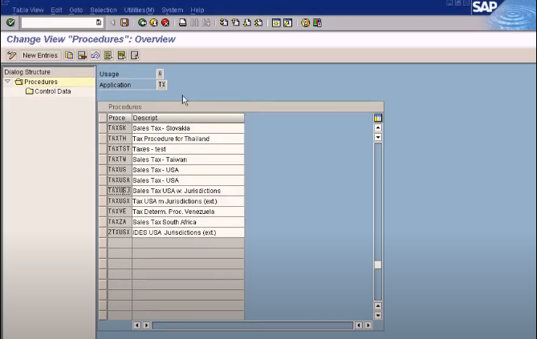Go to Next Page icon

[247, 22]
